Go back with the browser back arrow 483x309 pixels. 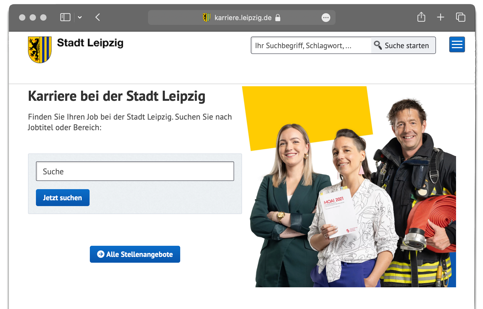[x=97, y=17]
